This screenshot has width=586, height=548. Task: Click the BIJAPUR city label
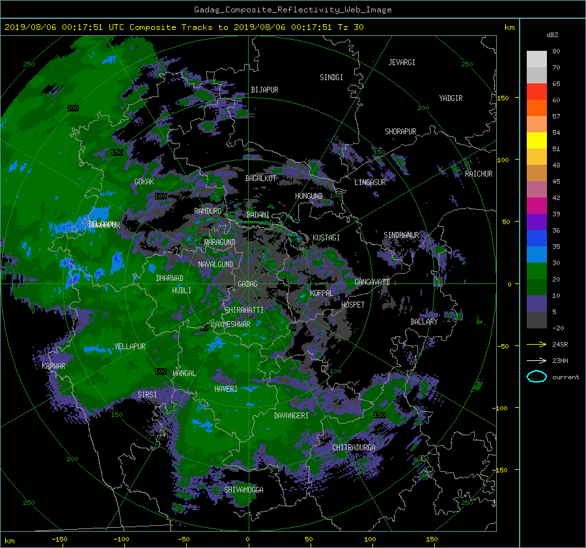(264, 90)
